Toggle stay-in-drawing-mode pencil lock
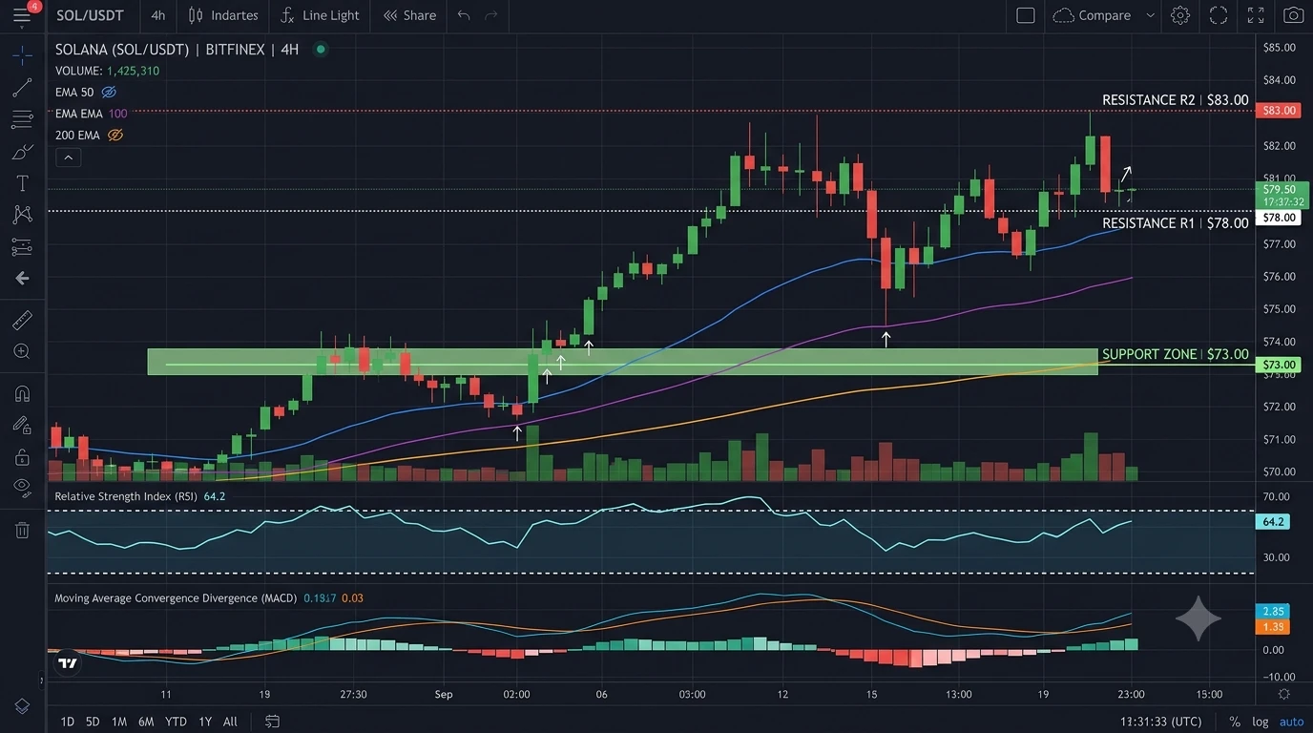The image size is (1313, 733). point(22,425)
